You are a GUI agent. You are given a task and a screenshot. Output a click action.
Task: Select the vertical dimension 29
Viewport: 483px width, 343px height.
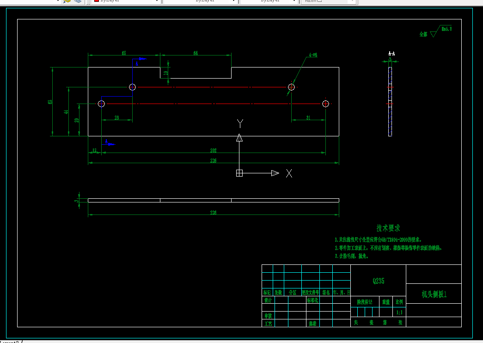point(77,120)
